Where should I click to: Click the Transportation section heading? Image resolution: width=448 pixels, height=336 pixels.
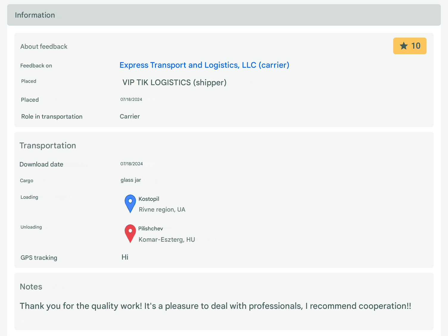48,146
